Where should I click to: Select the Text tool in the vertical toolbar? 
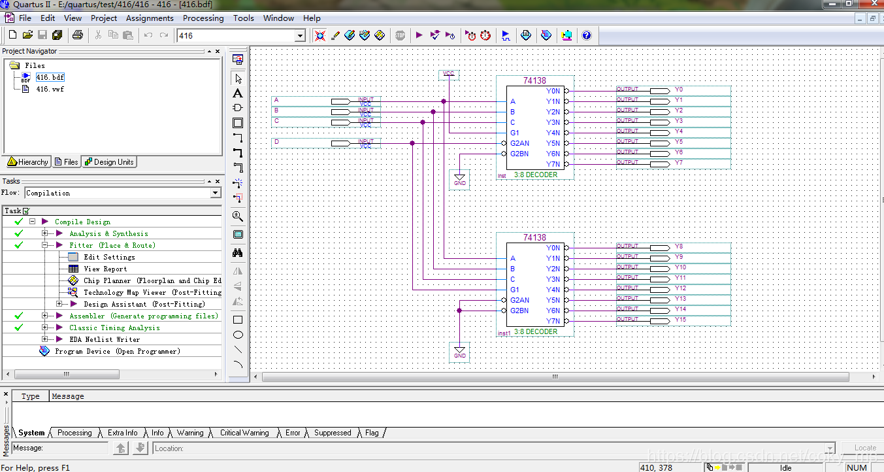(x=238, y=93)
